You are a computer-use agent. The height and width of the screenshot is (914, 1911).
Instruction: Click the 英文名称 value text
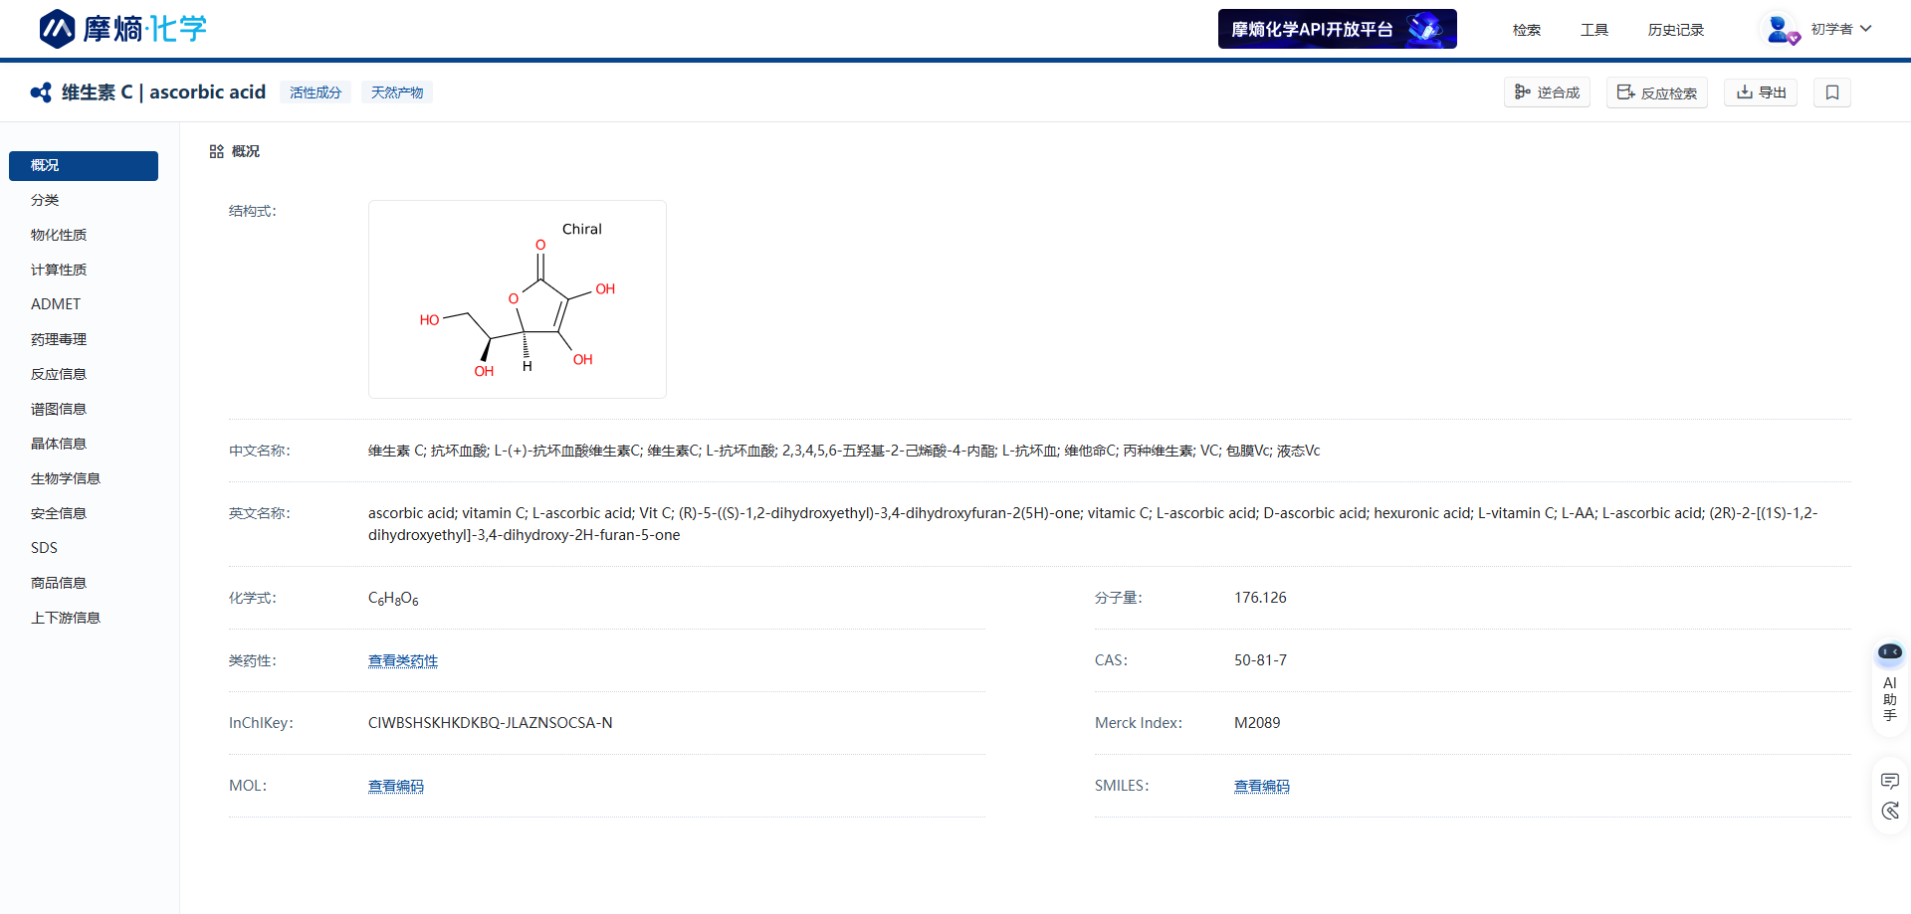click(1093, 524)
